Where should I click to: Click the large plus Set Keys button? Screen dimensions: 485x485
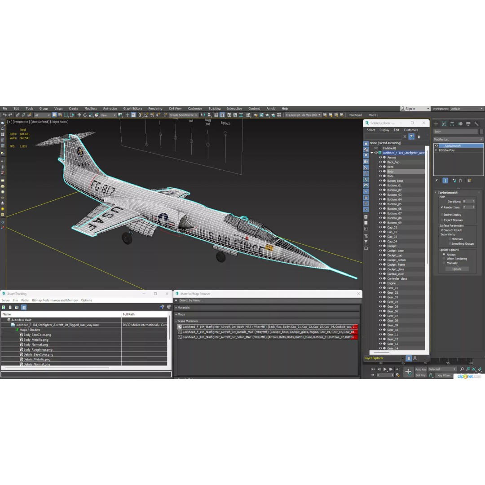pyautogui.click(x=408, y=372)
